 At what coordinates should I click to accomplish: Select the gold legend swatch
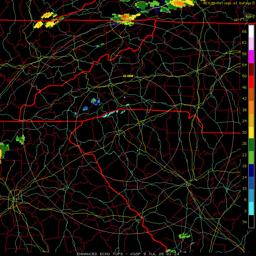point(251,120)
